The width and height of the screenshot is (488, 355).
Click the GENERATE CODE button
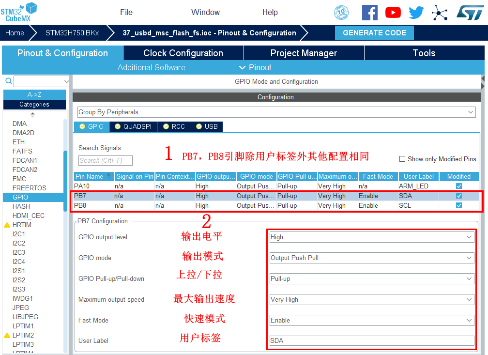374,33
